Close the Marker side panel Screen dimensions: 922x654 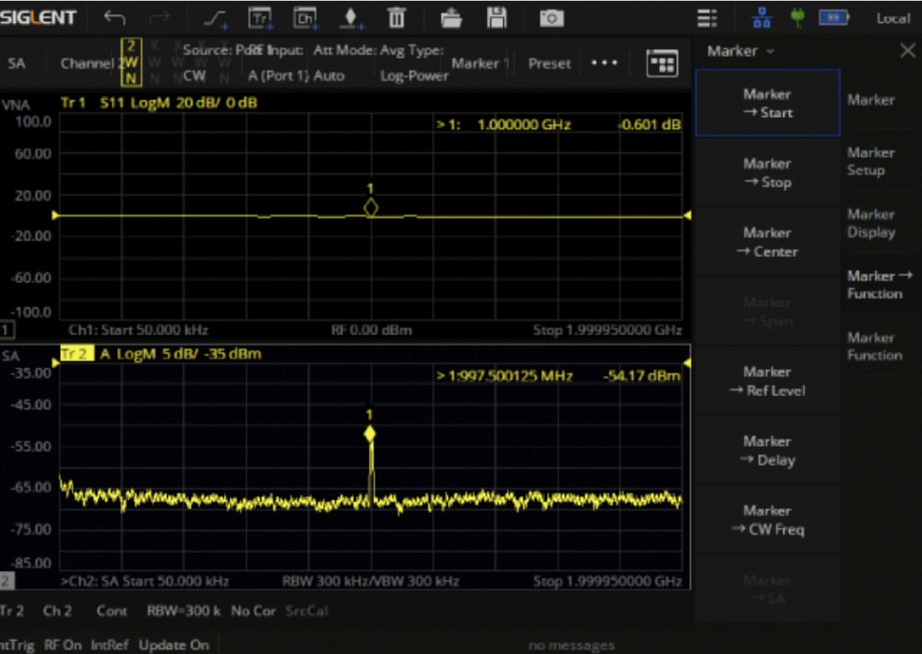907,51
